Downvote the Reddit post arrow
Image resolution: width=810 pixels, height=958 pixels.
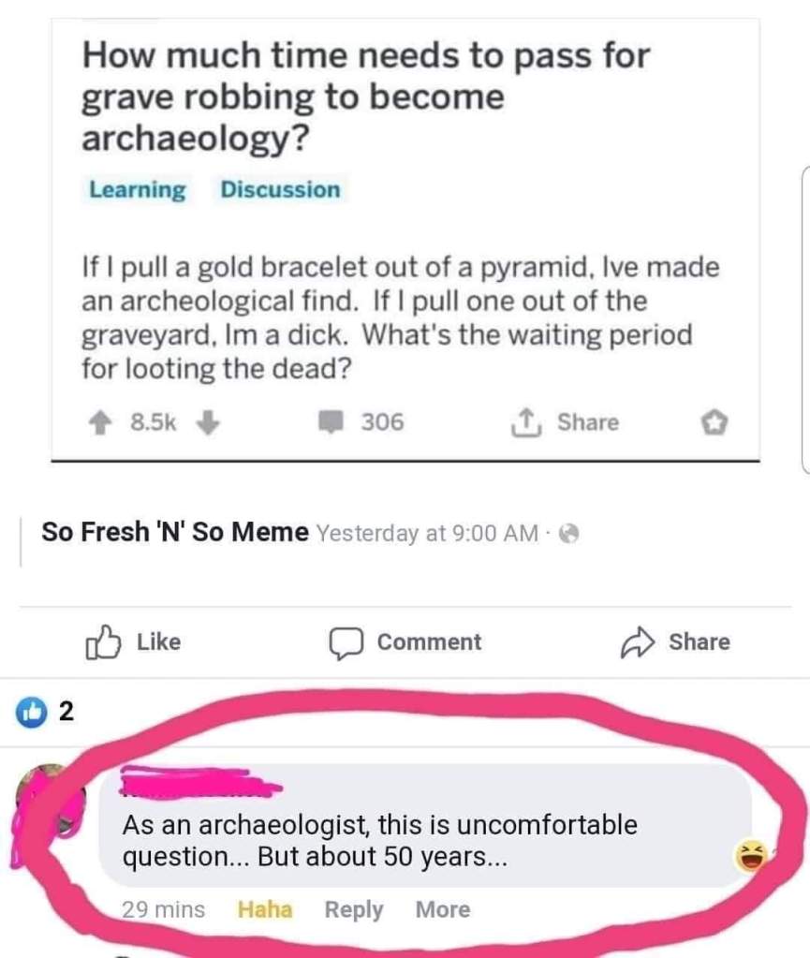pyautogui.click(x=208, y=422)
